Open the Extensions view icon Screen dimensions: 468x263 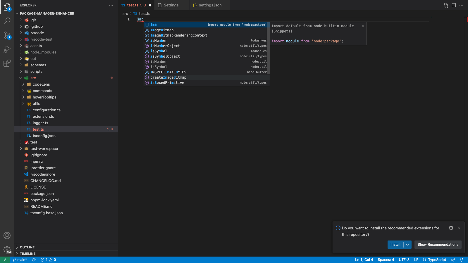click(x=7, y=63)
